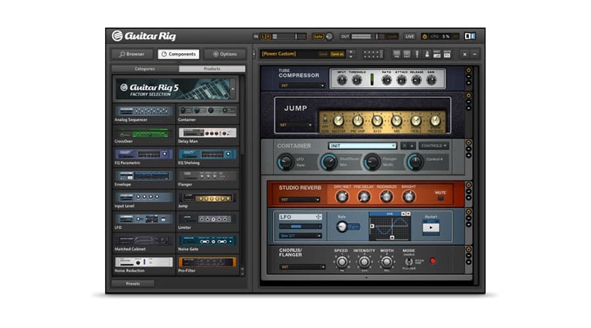Open the Preset Volume toolbar icon
The image size is (591, 328).
pyautogui.click(x=437, y=54)
